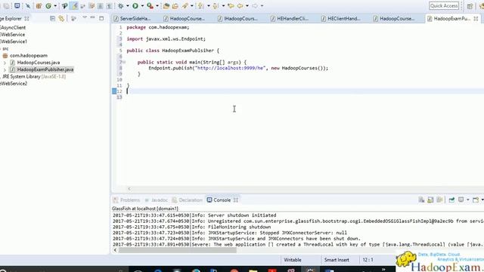
Task: Click the Open Type toolbar icon
Action: click(x=166, y=5)
